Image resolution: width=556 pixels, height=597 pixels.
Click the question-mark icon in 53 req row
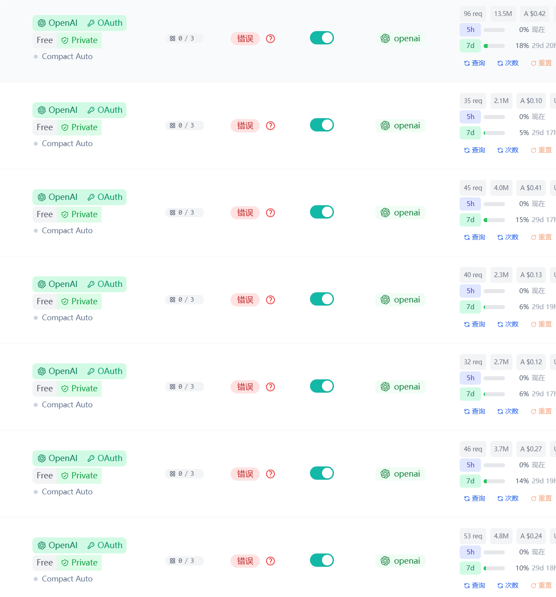tap(270, 561)
